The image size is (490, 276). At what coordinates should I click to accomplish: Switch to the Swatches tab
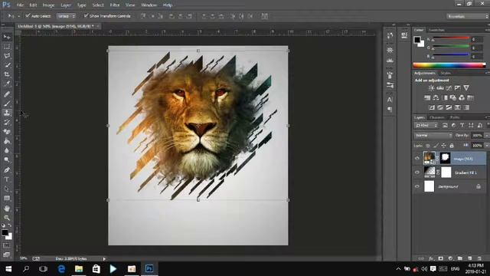(x=436, y=30)
